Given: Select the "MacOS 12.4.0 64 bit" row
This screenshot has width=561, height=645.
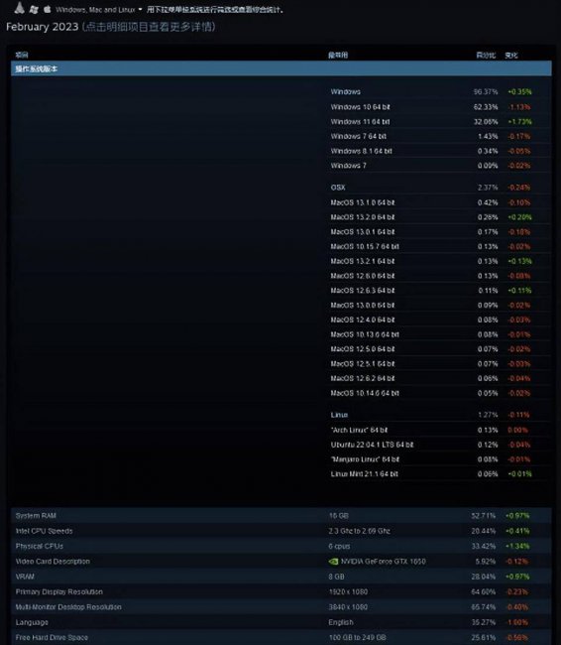Looking at the screenshot, I should click(440, 320).
